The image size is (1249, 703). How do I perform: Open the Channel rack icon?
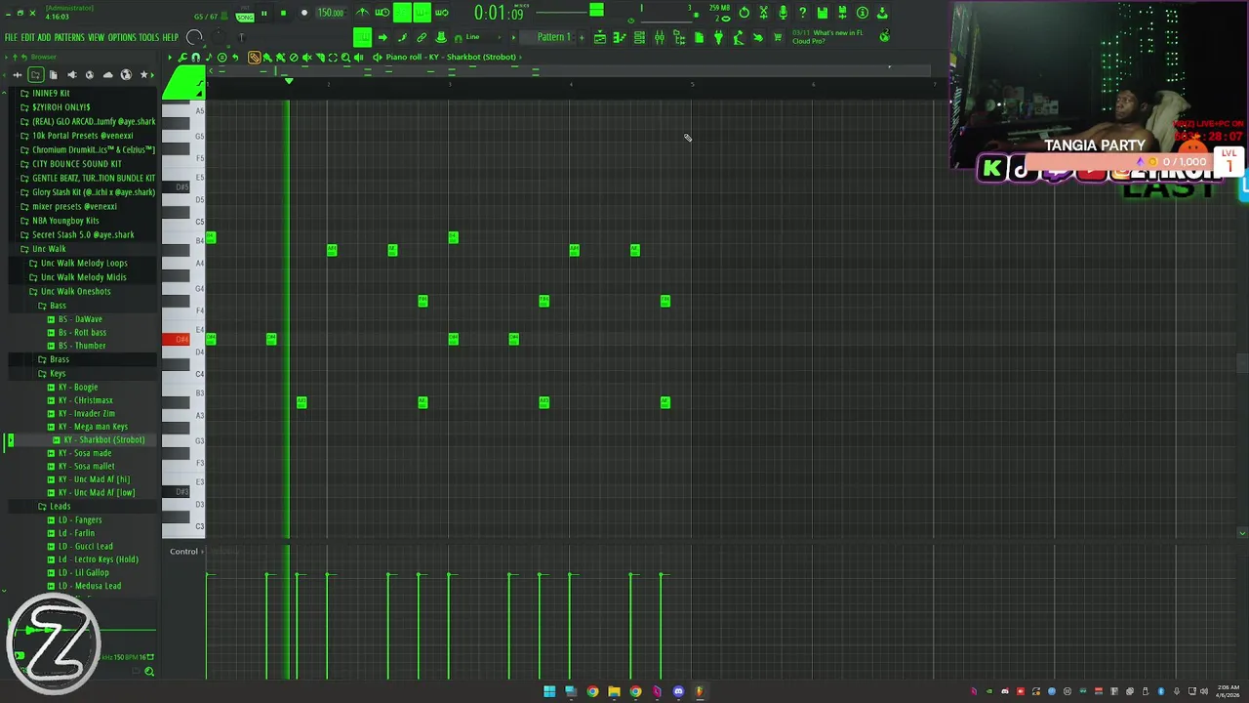pos(639,37)
